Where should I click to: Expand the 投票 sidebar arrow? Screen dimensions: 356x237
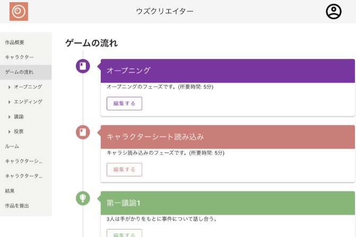pos(10,131)
